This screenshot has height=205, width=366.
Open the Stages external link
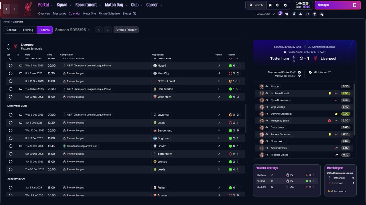coord(129,13)
